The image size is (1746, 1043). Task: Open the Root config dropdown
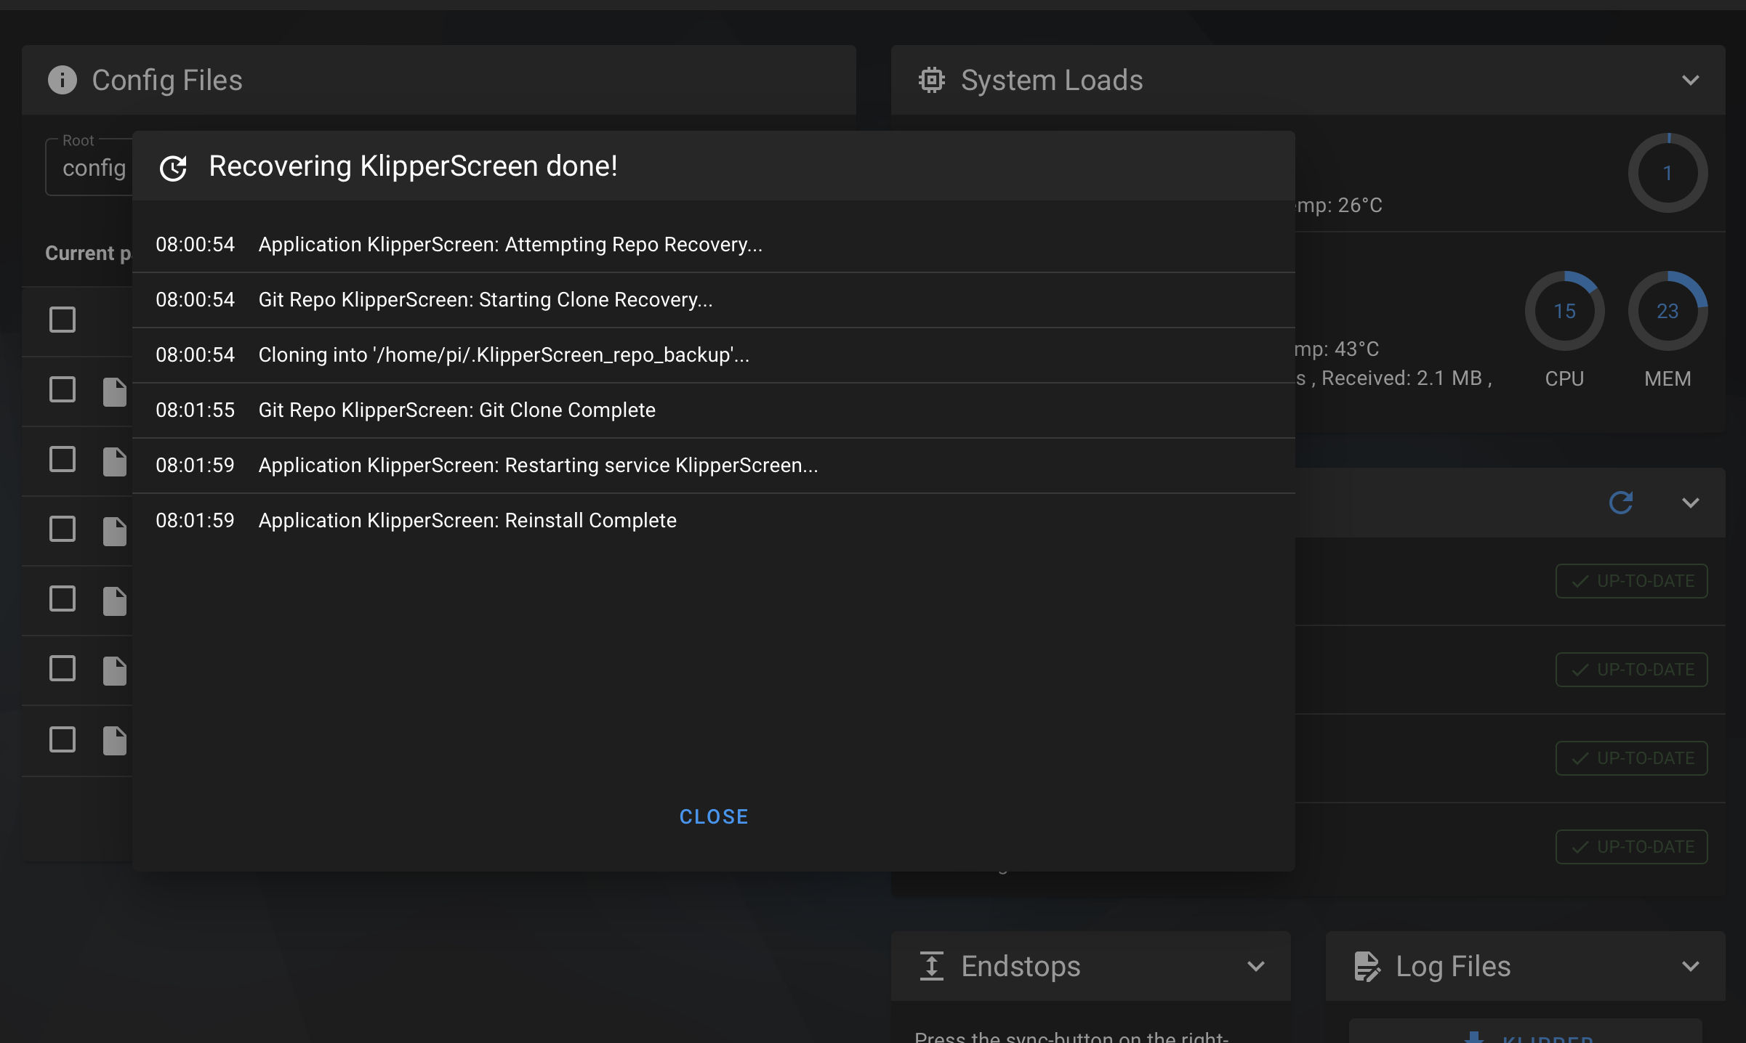click(x=90, y=167)
